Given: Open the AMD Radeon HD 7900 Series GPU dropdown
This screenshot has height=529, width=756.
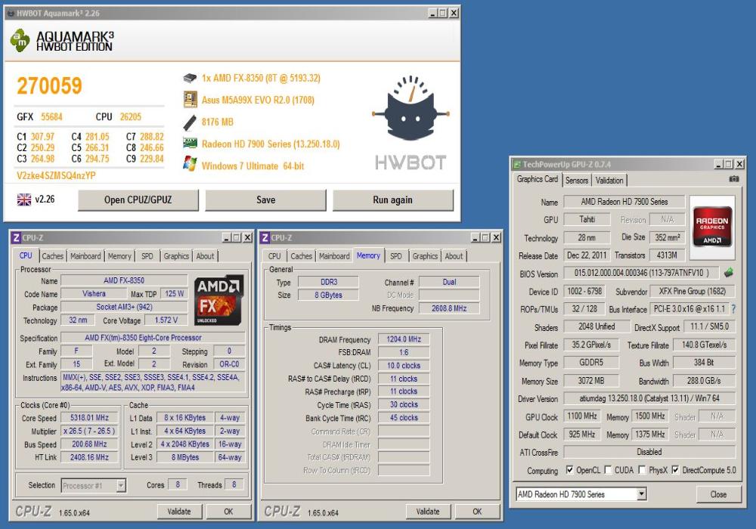Looking at the screenshot, I should tap(641, 493).
